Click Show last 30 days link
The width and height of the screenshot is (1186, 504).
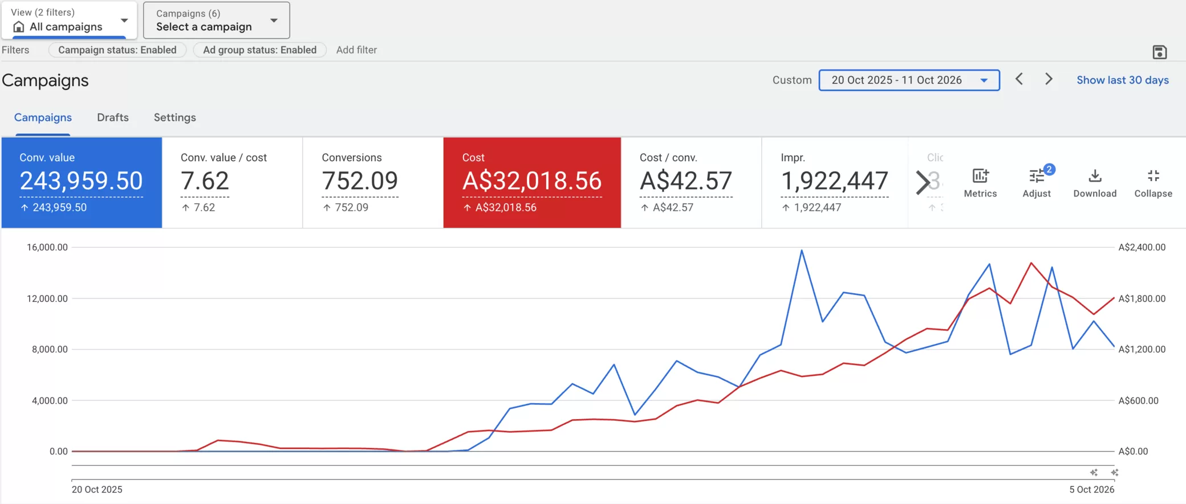pos(1122,80)
